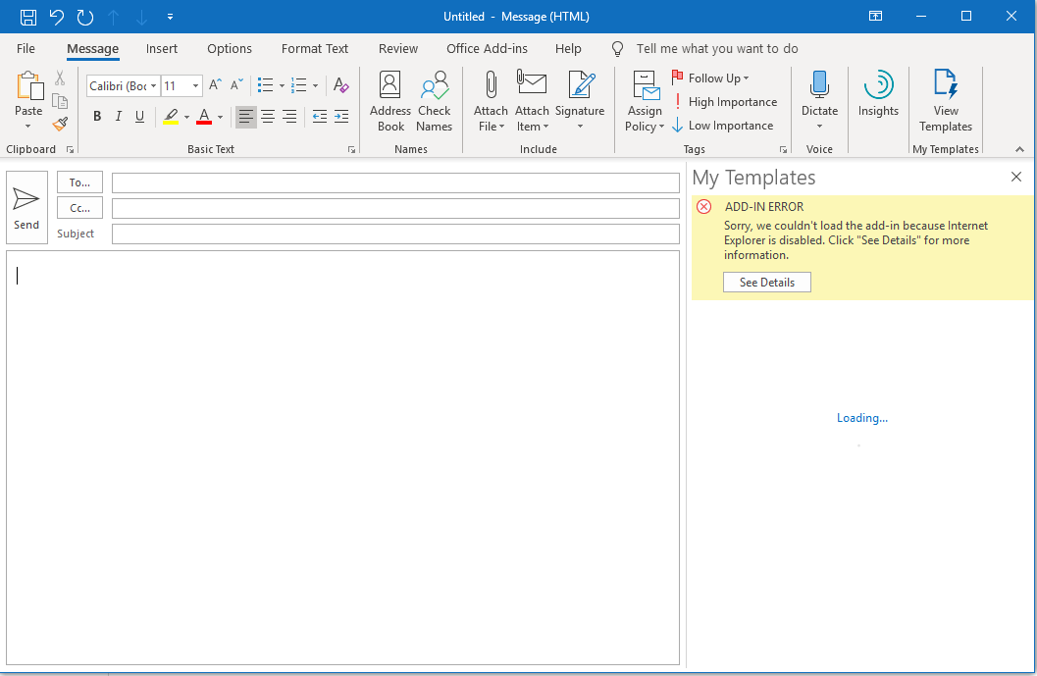Undo the last action
Screen dimensions: 1037x676
click(57, 17)
